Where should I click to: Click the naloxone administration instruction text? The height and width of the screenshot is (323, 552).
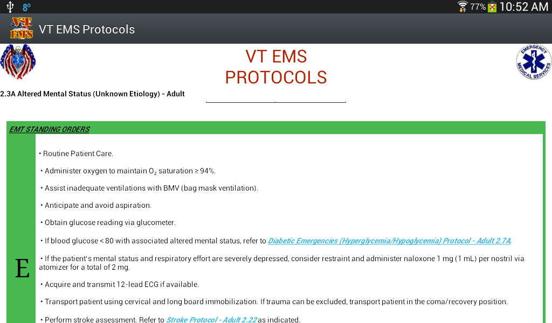[281, 263]
